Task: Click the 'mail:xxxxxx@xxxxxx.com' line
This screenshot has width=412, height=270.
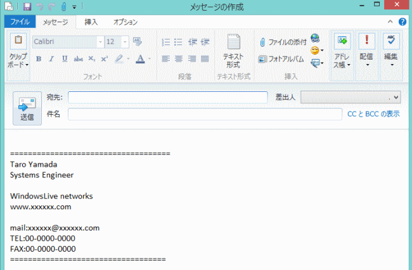Action: click(x=55, y=228)
